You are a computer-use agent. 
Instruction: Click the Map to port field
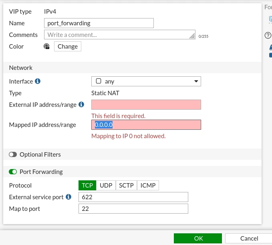(x=133, y=209)
